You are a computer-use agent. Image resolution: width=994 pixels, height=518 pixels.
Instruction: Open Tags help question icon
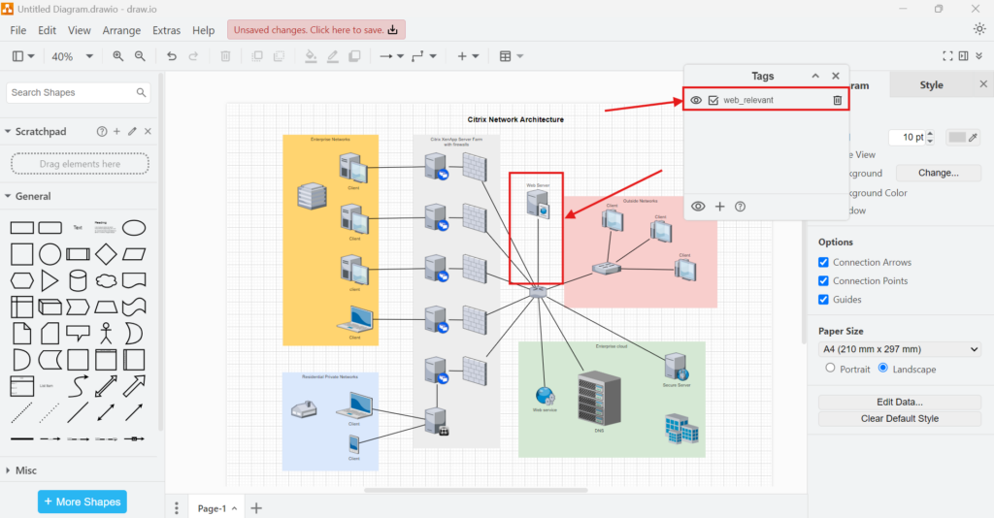click(740, 207)
